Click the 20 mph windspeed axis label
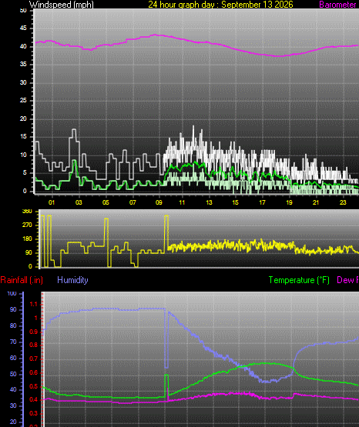Viewport: 359px width, 427px height. click(x=23, y=118)
